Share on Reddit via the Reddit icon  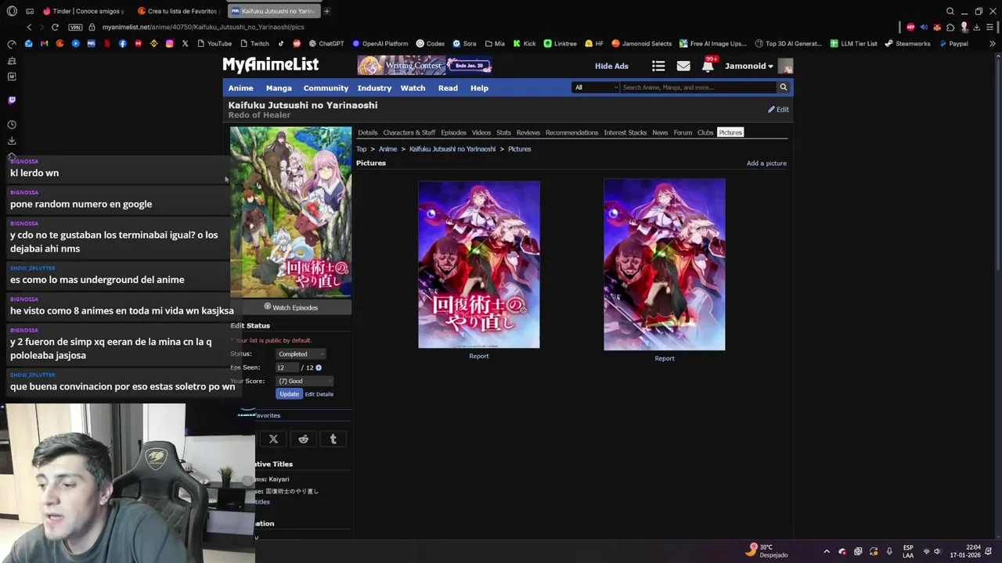point(303,439)
